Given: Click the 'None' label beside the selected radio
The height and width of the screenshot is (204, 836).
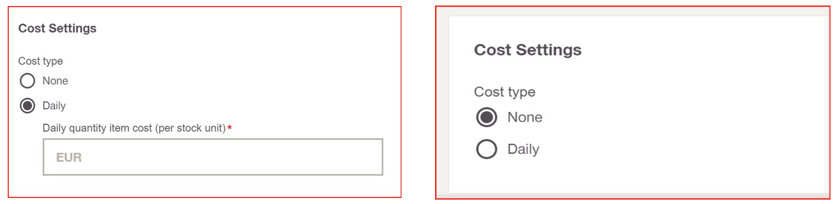Looking at the screenshot, I should pos(525,117).
